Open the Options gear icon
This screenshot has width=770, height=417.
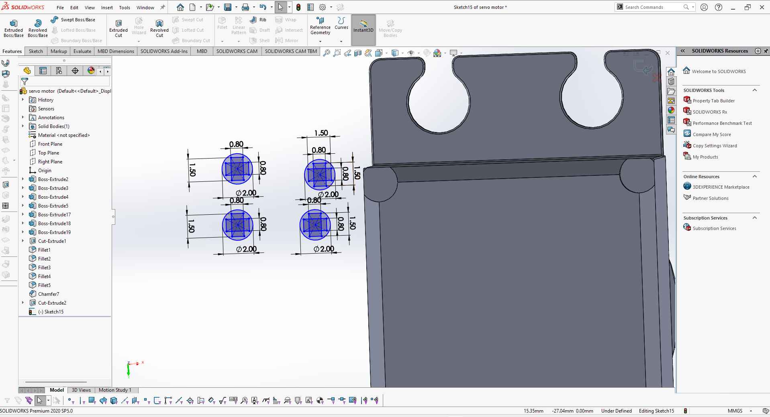pyautogui.click(x=323, y=7)
